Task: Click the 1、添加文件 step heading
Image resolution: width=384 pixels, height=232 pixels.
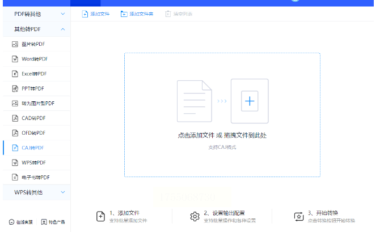Action: 125,213
